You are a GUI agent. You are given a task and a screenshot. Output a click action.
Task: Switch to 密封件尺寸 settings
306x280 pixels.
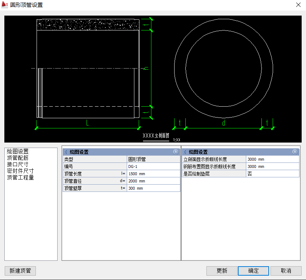tap(20, 171)
